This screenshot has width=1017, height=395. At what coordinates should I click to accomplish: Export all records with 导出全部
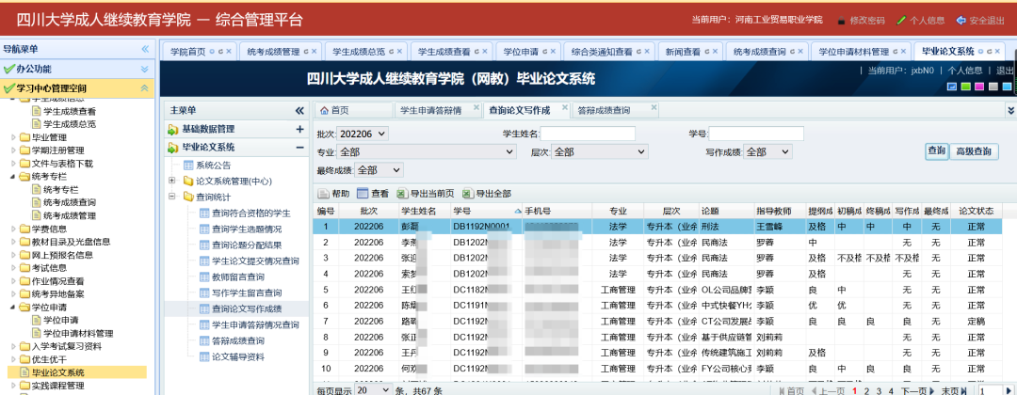(x=470, y=193)
